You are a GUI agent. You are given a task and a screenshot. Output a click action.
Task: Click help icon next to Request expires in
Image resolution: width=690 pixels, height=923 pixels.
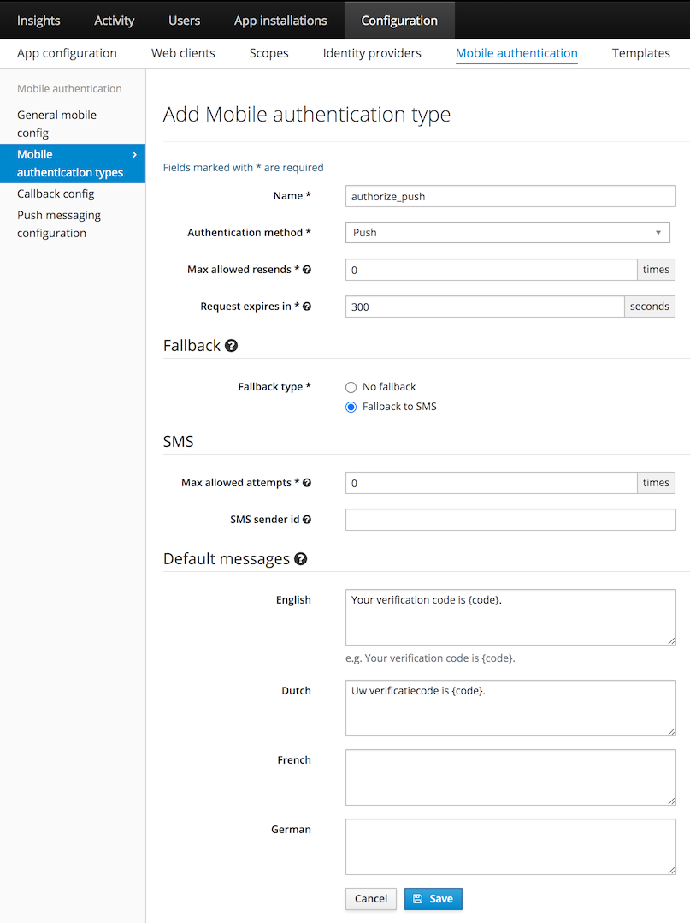click(x=307, y=307)
